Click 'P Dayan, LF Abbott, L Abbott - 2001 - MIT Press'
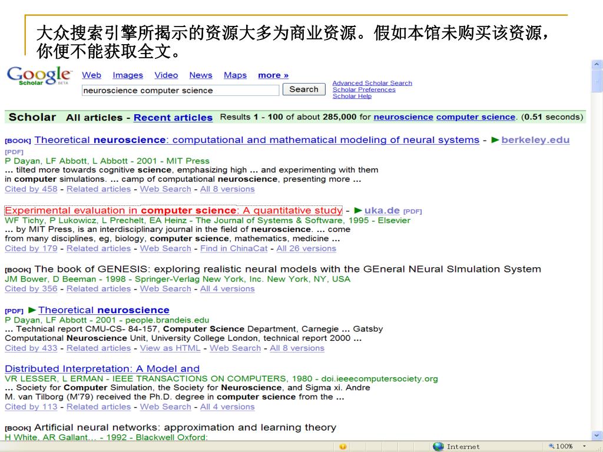 107,161
